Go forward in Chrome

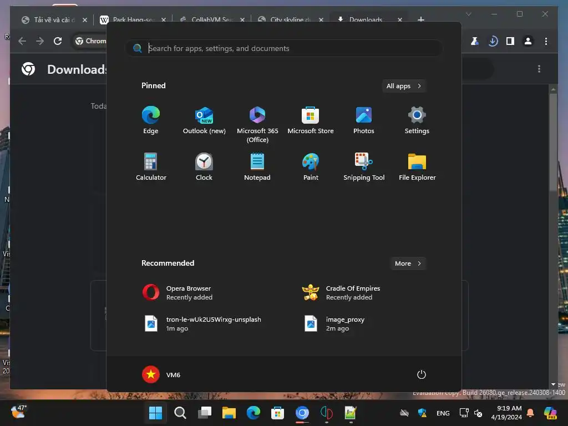pyautogui.click(x=40, y=41)
